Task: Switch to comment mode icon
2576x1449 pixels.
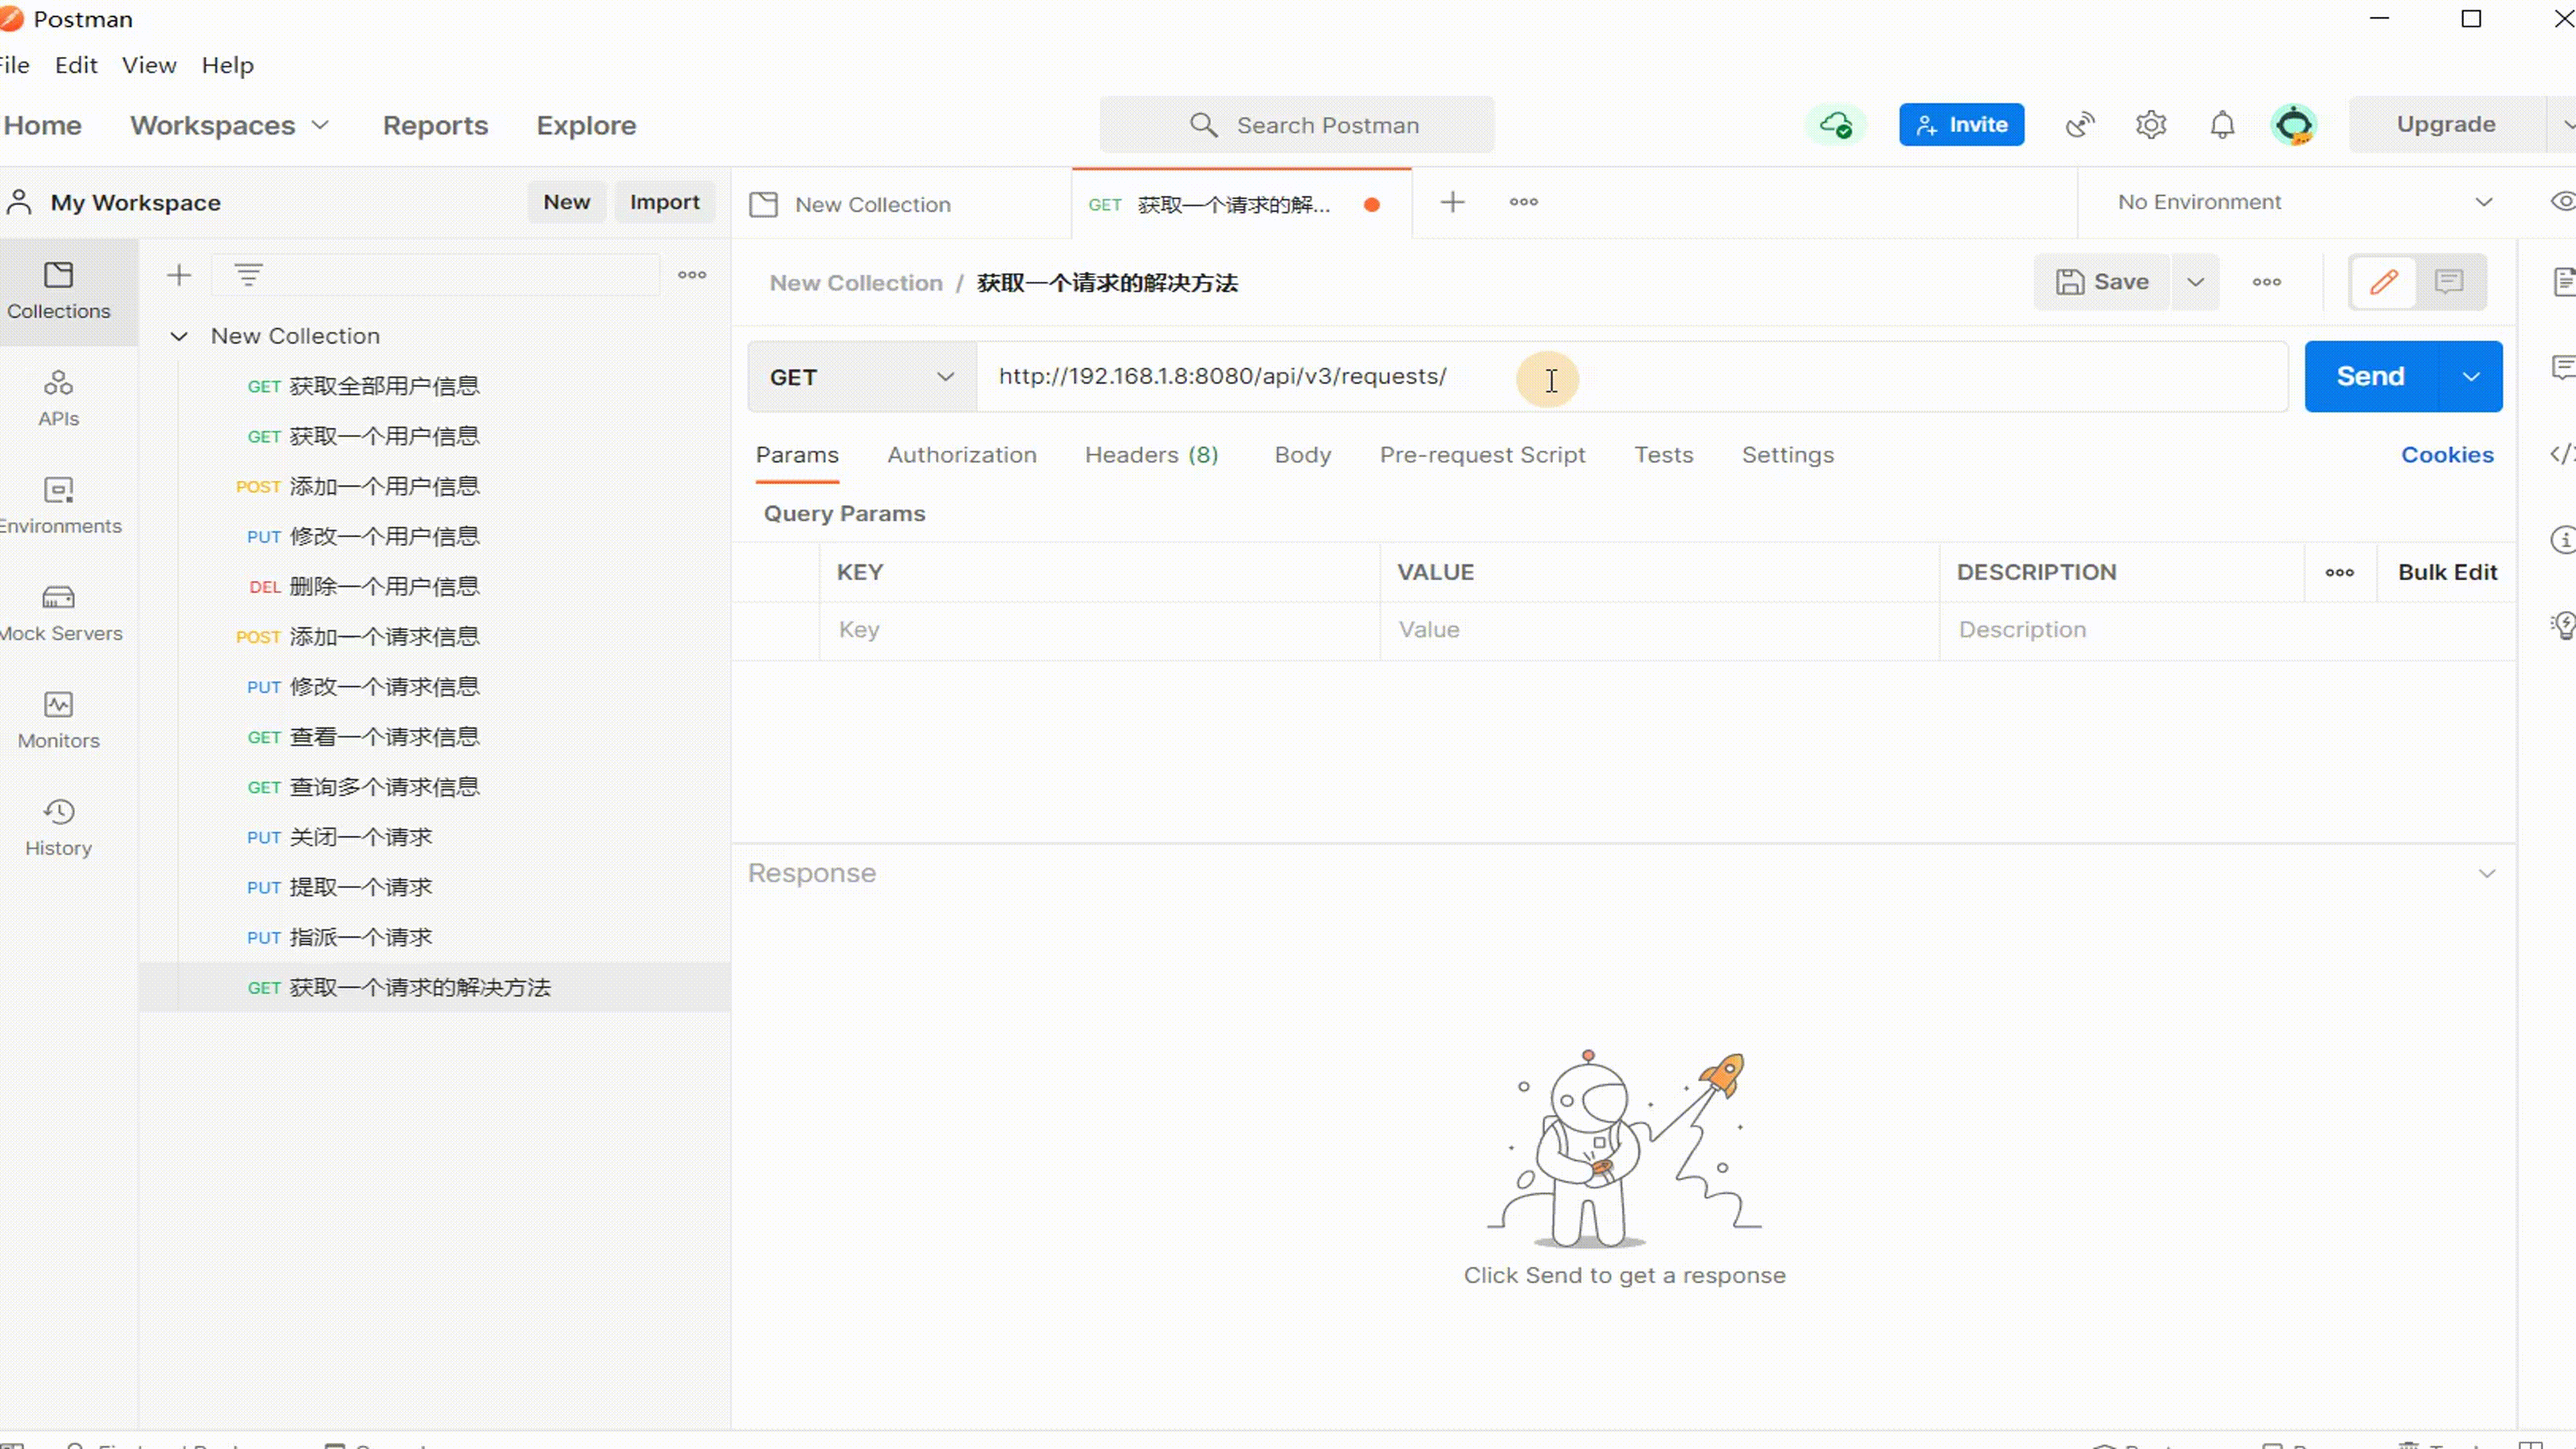Action: (2449, 282)
